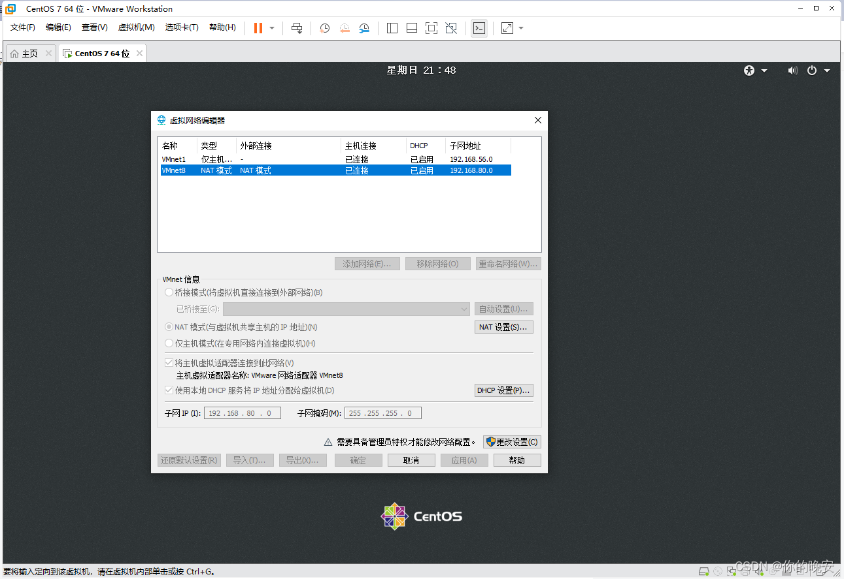Open the 选项卡(T) menu
The width and height of the screenshot is (844, 579).
coord(182,27)
